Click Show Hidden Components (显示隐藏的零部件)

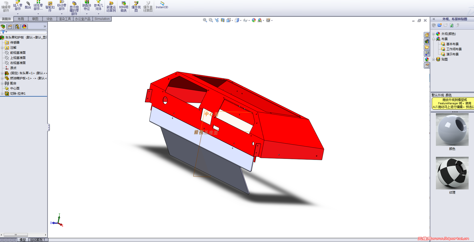click(x=74, y=8)
